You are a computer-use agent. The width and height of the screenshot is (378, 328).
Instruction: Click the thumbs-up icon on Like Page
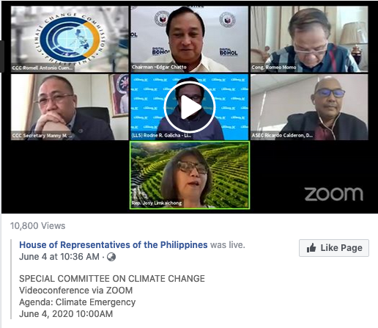[x=311, y=248]
